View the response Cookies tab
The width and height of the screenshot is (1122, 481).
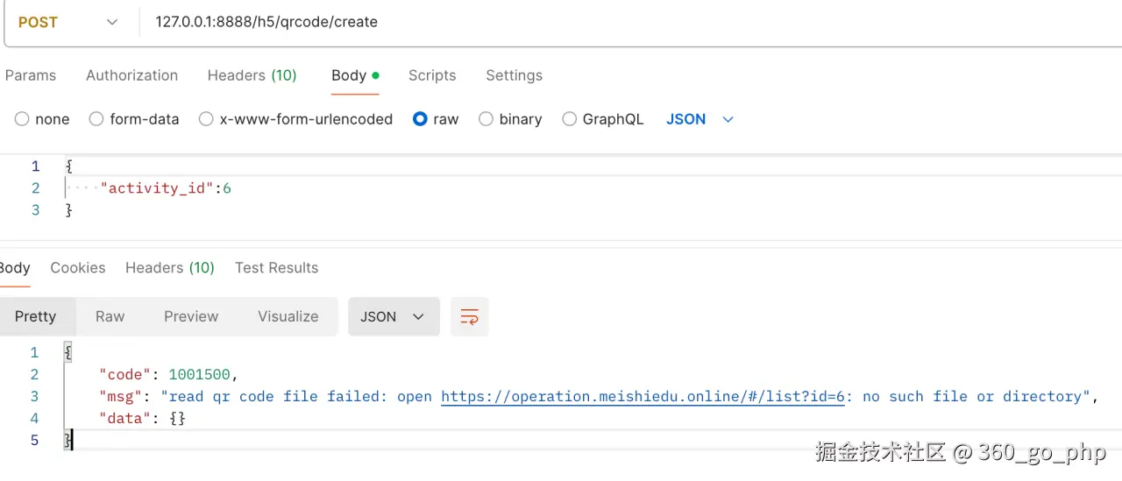77,268
